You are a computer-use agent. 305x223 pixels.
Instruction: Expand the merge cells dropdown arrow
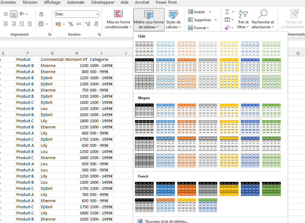click(47, 24)
